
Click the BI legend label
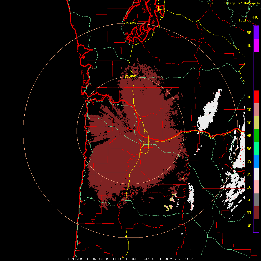pyautogui.click(x=249, y=213)
